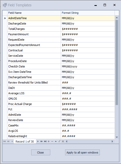
Task: Sort by Field Name column header
Action: (34, 13)
